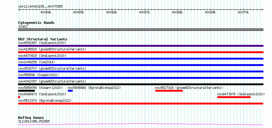Click the chr12:40063158..40070585 coordinates text
This screenshot has height=128, width=272.
coord(40,7)
